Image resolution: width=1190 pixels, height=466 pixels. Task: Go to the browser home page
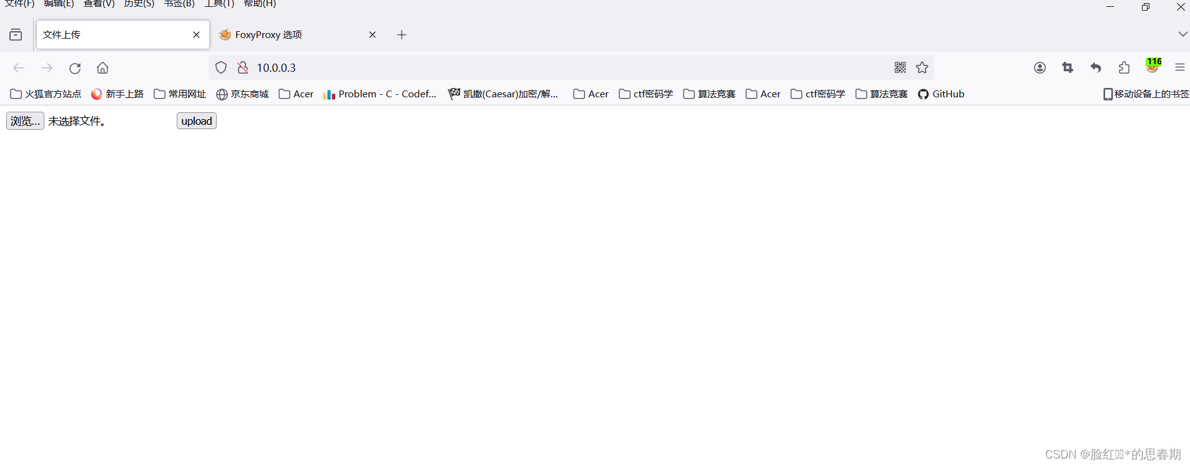click(102, 68)
